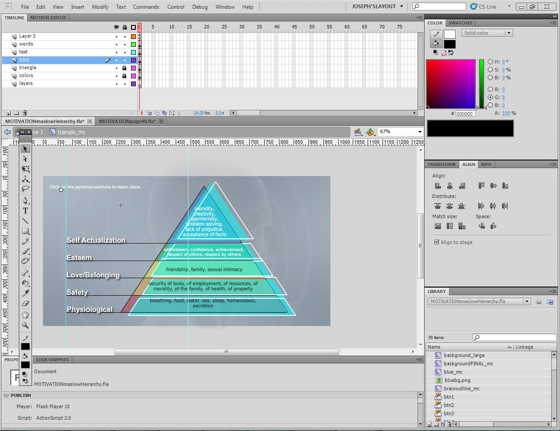The width and height of the screenshot is (560, 431).
Task: Click the black fill color swatch
Action: 450,44
